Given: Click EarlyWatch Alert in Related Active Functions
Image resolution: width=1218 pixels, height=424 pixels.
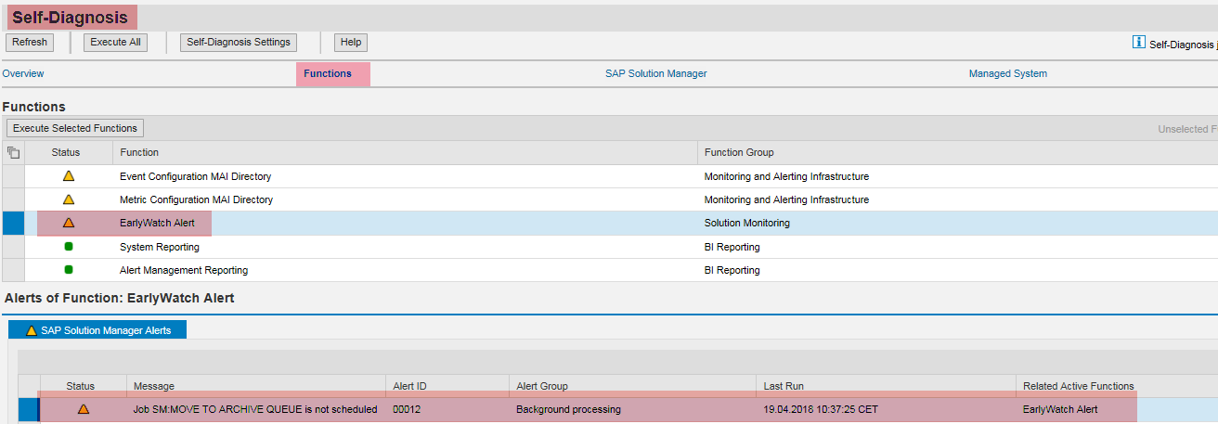Looking at the screenshot, I should click(1060, 409).
